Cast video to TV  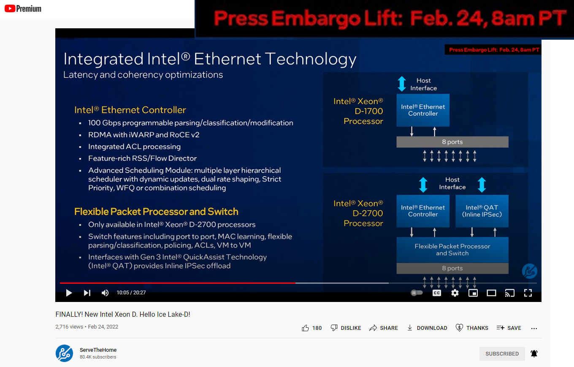point(510,293)
